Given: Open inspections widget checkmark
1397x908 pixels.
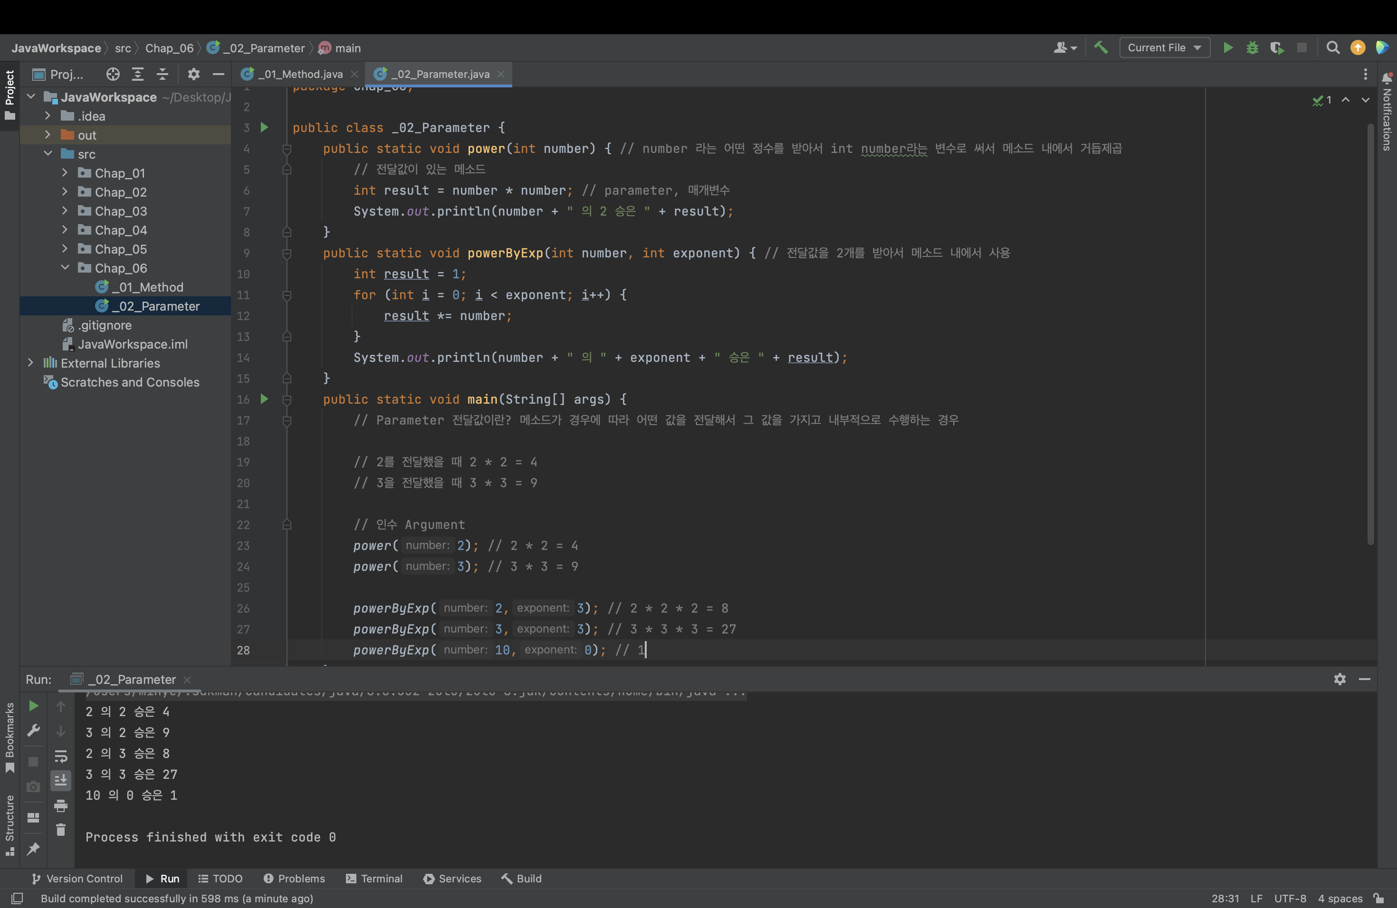Looking at the screenshot, I should [x=1322, y=100].
